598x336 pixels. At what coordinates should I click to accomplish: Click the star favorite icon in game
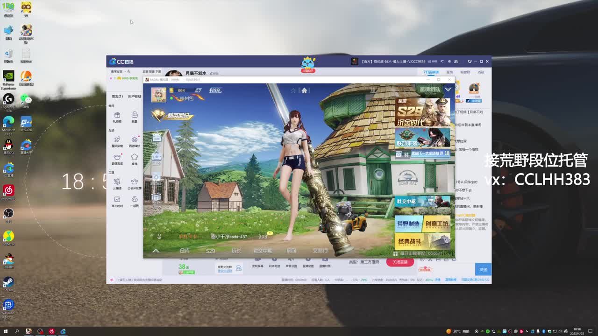(x=293, y=91)
